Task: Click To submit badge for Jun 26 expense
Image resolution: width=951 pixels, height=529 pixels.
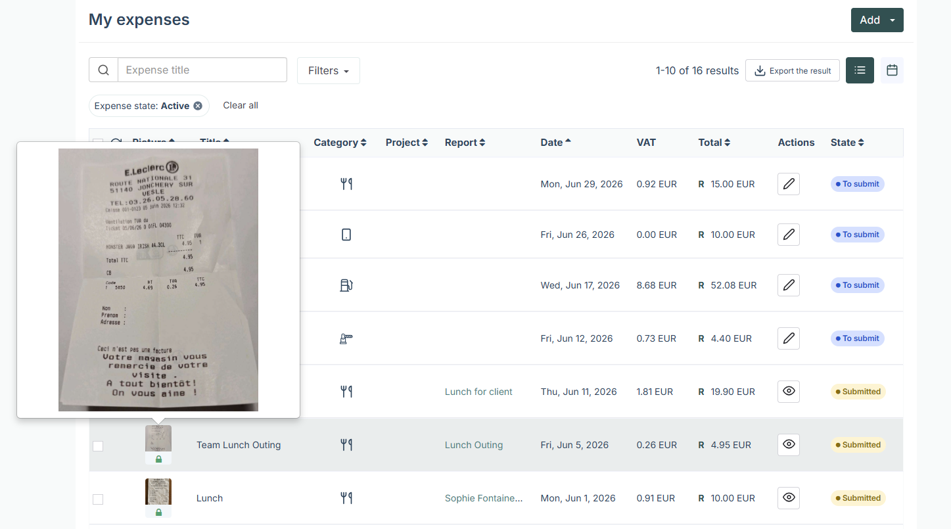Action: tap(858, 235)
